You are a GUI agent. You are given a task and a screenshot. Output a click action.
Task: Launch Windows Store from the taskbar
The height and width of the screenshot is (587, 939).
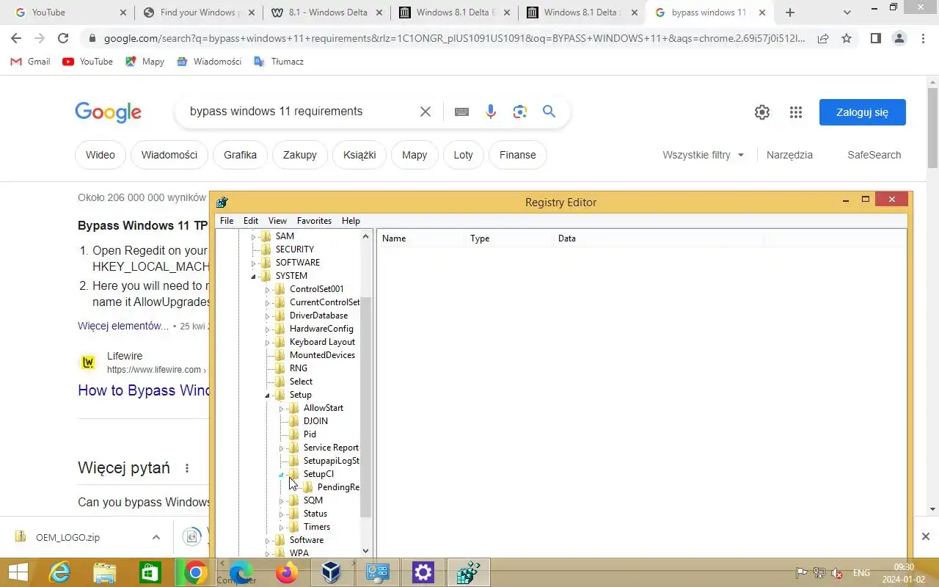click(150, 572)
